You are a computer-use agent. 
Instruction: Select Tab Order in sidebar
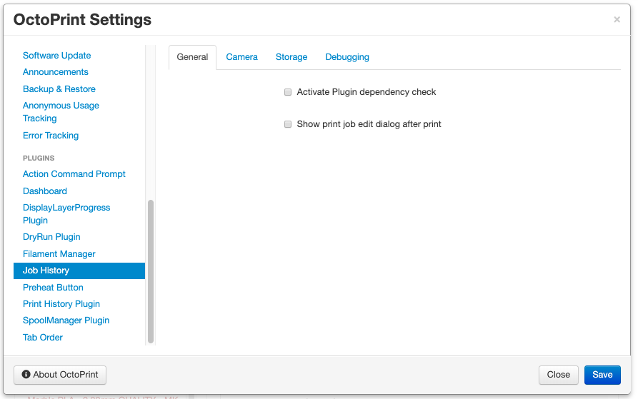43,337
